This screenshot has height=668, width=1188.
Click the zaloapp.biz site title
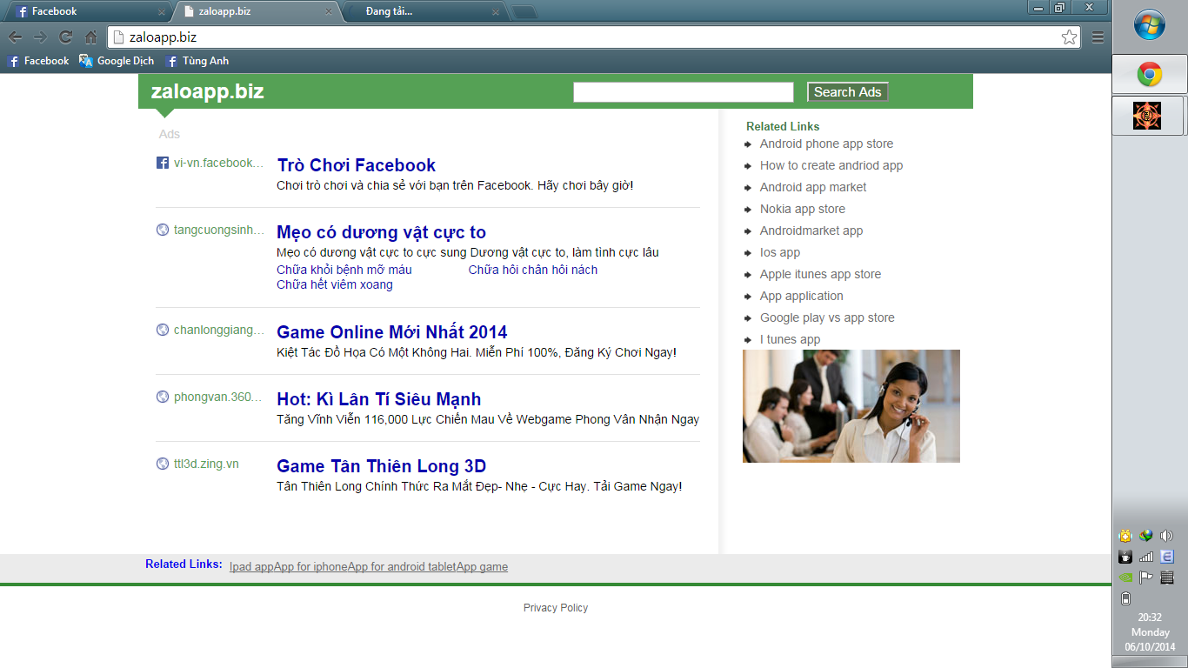tap(207, 92)
